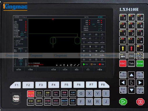Click the backspace left-arrow key
This screenshot has width=148, height=111.
(123, 56)
